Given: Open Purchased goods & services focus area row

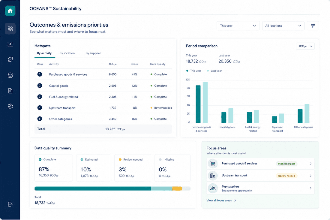Looking at the screenshot, I should pyautogui.click(x=260, y=164).
